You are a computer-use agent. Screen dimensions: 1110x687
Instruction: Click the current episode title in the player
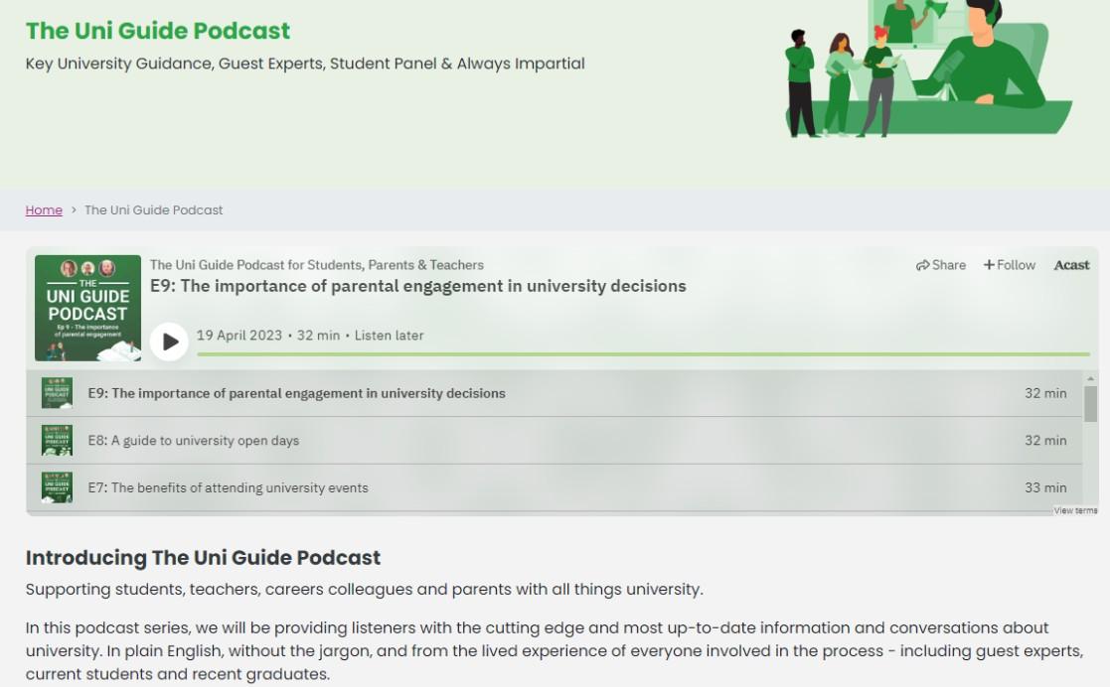pyautogui.click(x=417, y=286)
